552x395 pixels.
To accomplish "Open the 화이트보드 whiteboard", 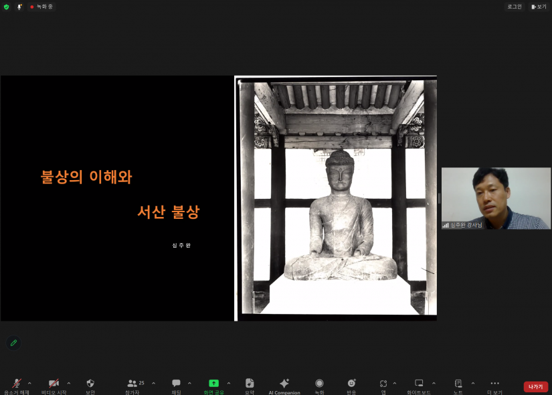I will [x=419, y=384].
